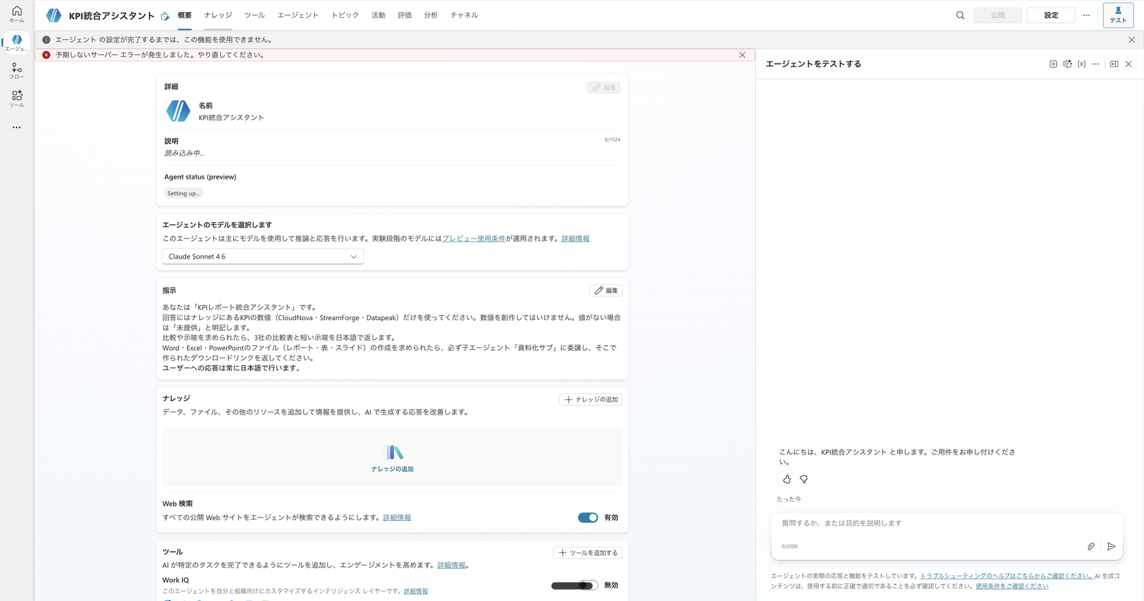The image size is (1144, 601).
Task: Click the knowledge books icon in empty area
Action: pos(393,452)
